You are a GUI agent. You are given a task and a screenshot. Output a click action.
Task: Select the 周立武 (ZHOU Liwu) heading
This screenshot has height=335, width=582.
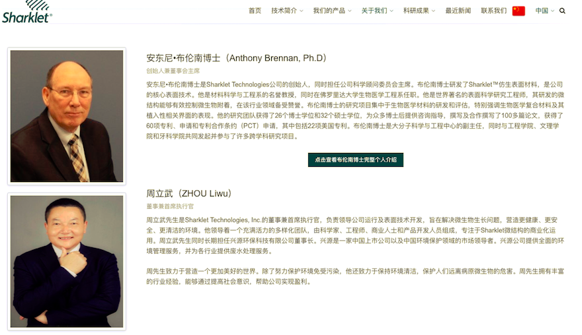pyautogui.click(x=189, y=194)
